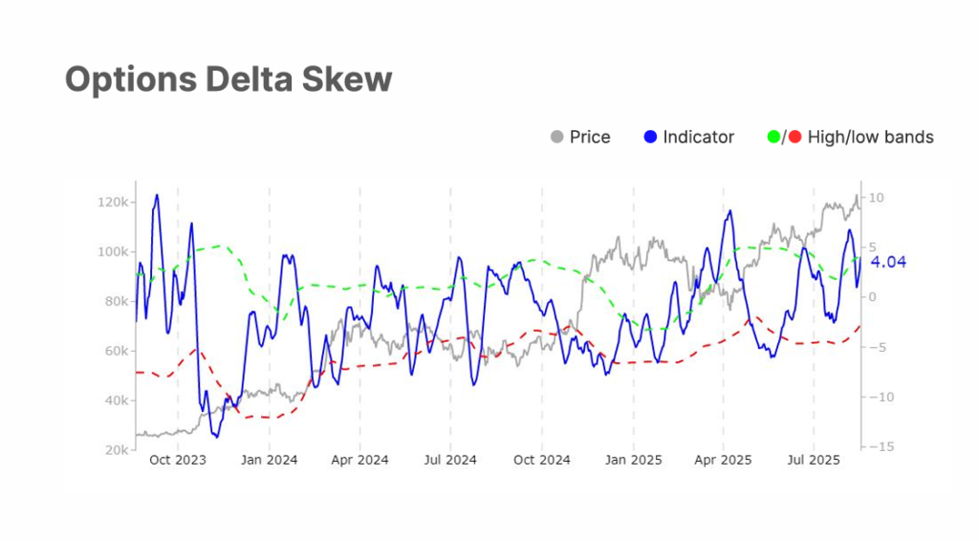
Task: Select the Oct 2023 x-axis label
Action: pyautogui.click(x=177, y=460)
